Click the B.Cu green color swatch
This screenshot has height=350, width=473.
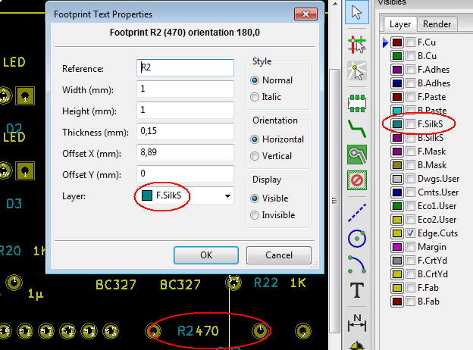click(397, 56)
